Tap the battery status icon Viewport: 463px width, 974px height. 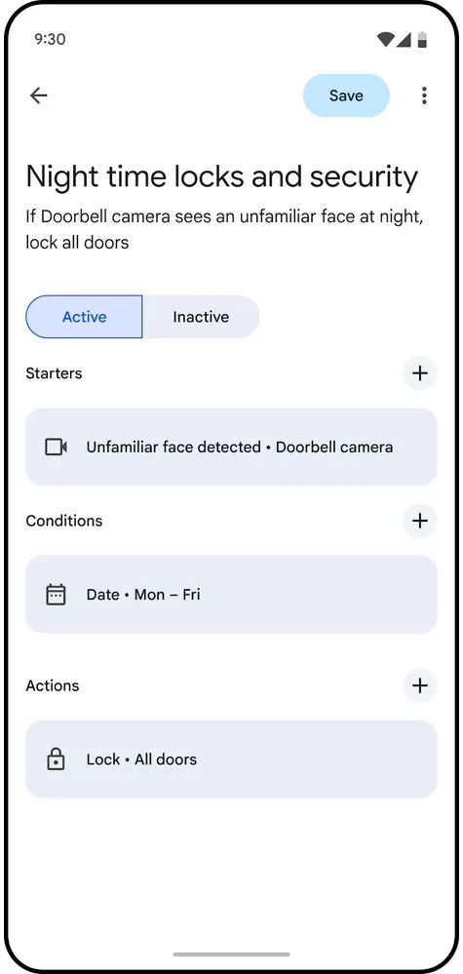(423, 40)
